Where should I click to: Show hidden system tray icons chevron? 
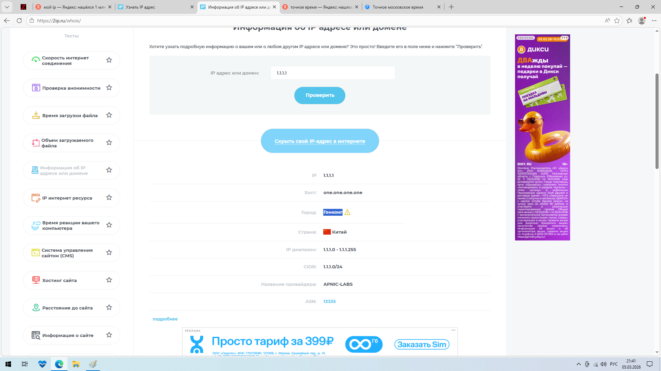(578, 364)
